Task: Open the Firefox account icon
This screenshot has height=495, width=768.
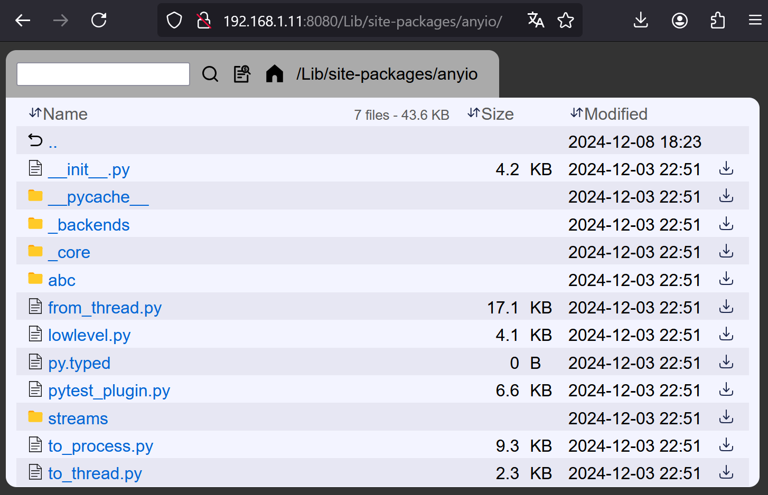Action: coord(680,21)
